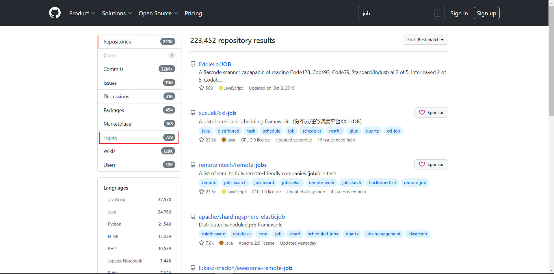Sponsor the remoteintech/remote-jobs repository
Screen dimensions: 554x274
coord(431,165)
